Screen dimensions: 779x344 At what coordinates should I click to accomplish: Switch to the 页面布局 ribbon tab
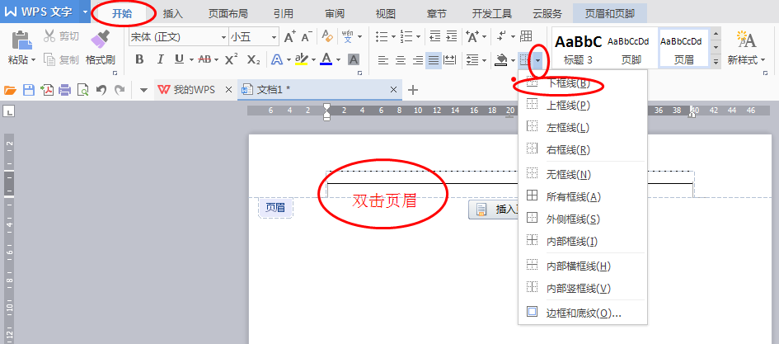[x=228, y=14]
